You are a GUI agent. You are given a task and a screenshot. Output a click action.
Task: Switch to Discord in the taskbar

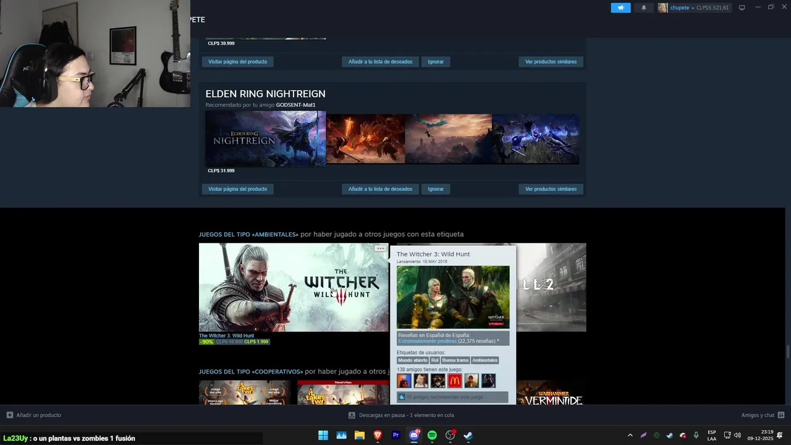pos(414,435)
